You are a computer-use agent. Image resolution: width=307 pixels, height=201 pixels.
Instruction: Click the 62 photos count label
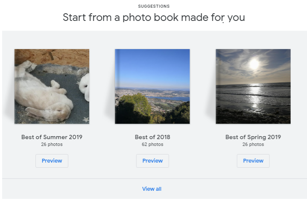tap(152, 145)
